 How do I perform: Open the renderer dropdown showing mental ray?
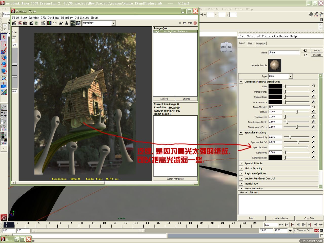[x=99, y=23]
